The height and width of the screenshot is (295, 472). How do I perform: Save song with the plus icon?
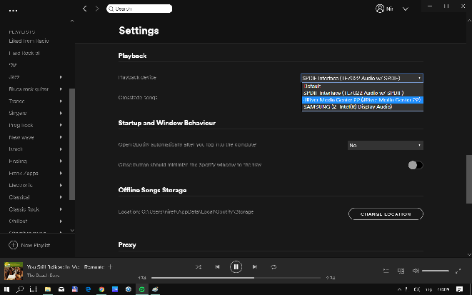[110, 266]
